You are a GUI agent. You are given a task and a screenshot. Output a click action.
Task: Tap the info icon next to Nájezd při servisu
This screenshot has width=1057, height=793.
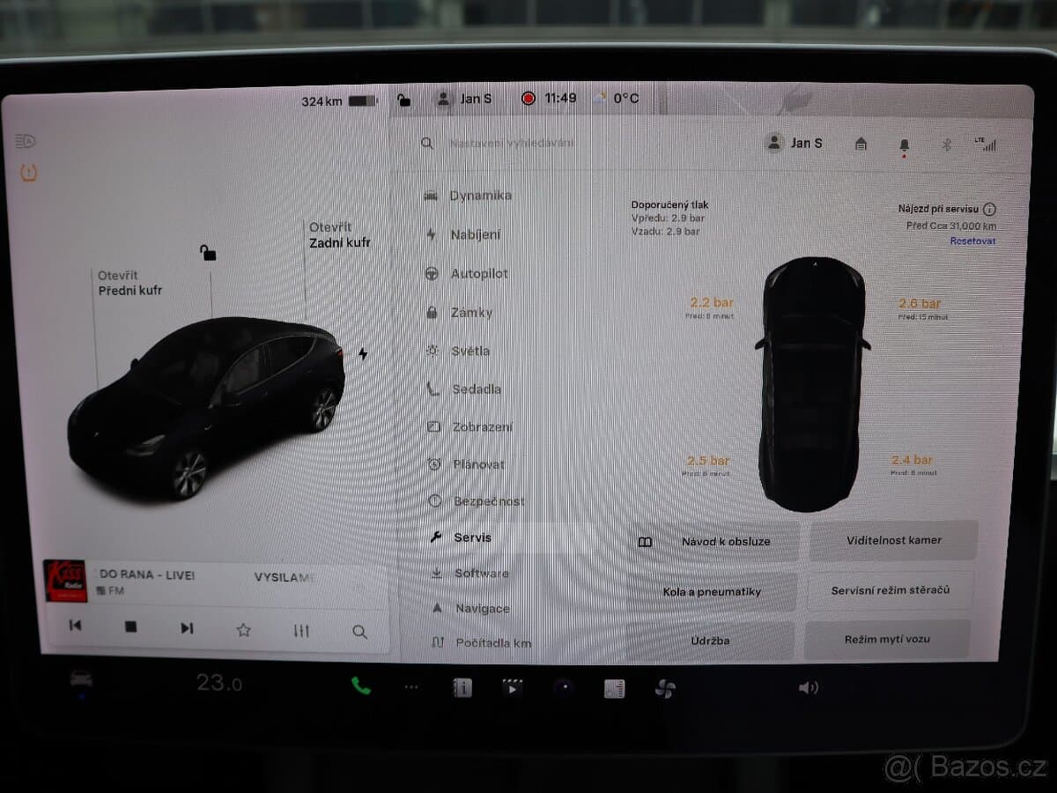(x=989, y=210)
